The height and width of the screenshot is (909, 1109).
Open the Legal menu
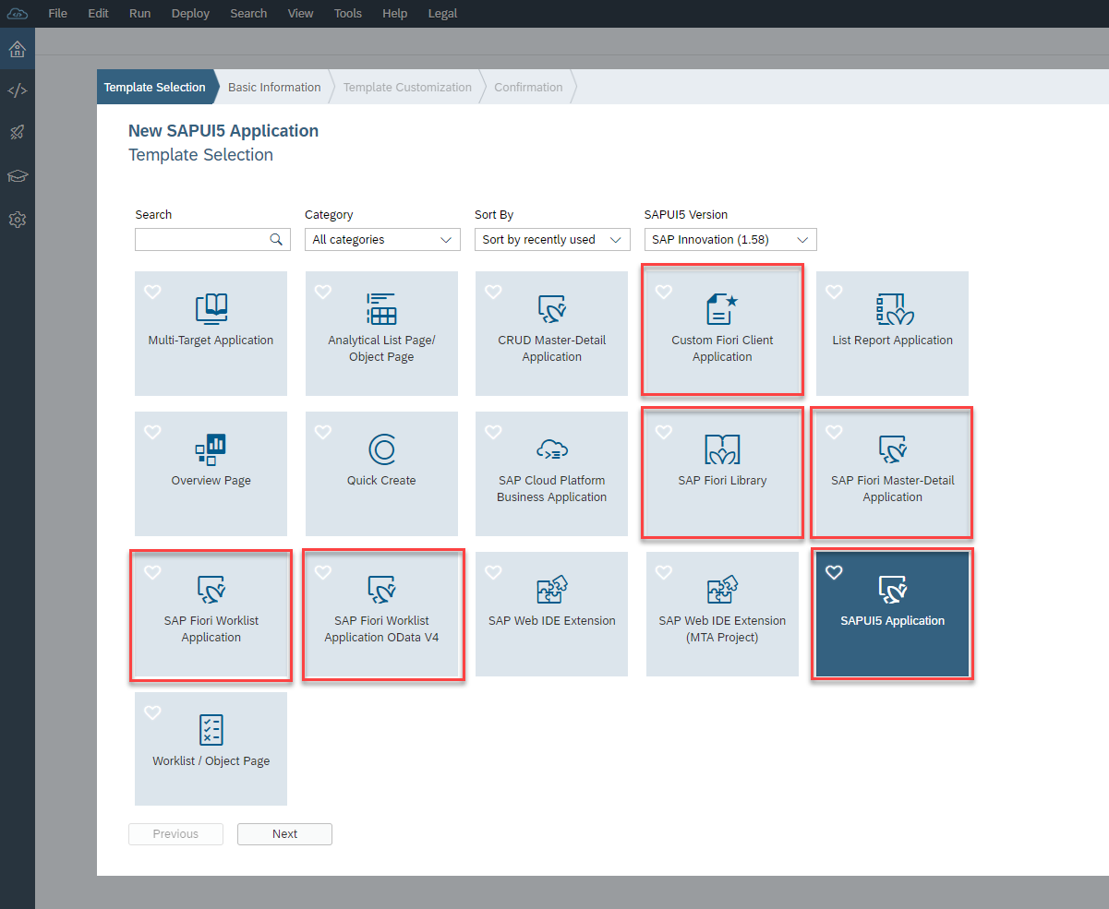[x=442, y=14]
